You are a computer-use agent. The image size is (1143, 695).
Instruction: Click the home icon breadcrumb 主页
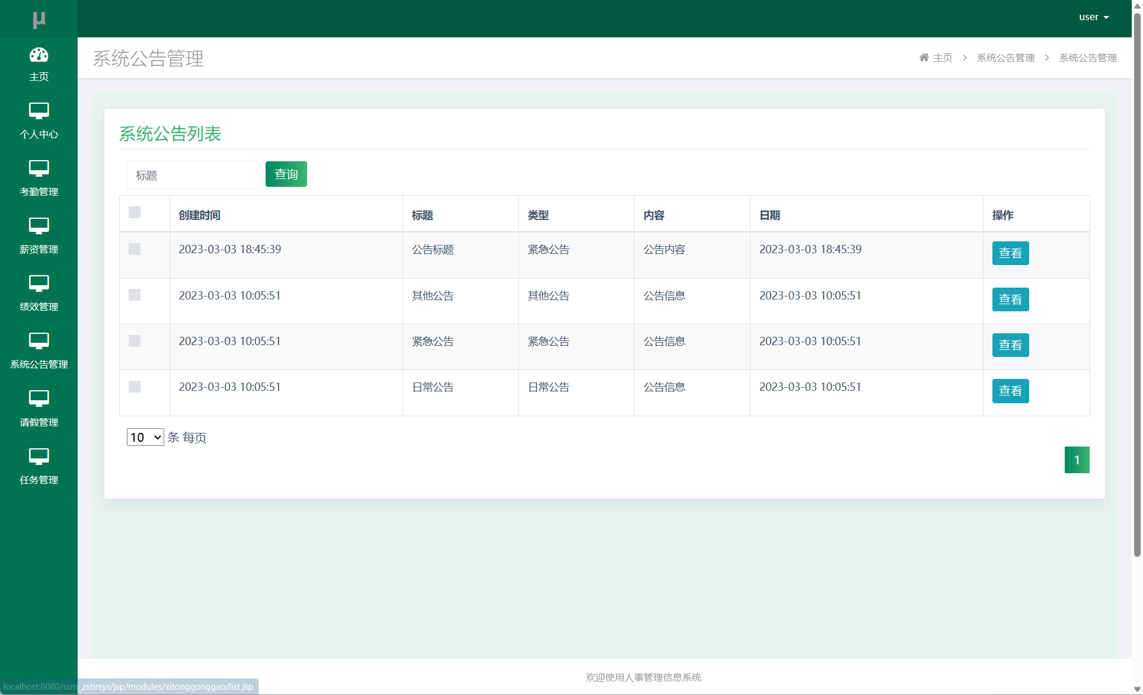click(x=936, y=58)
